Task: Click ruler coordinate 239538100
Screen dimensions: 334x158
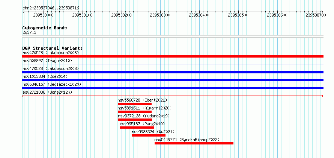Action: coord(83,15)
